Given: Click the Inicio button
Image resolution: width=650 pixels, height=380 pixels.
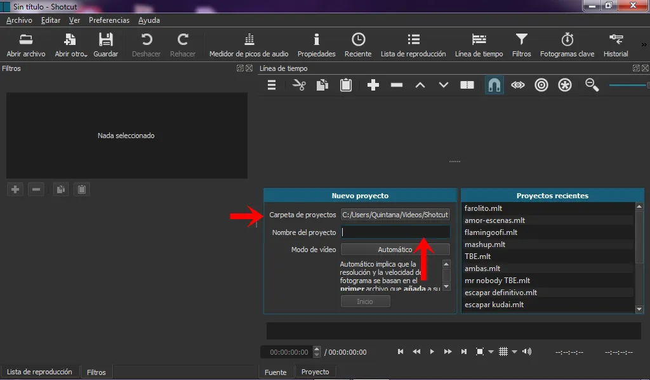Looking at the screenshot, I should pyautogui.click(x=365, y=301).
